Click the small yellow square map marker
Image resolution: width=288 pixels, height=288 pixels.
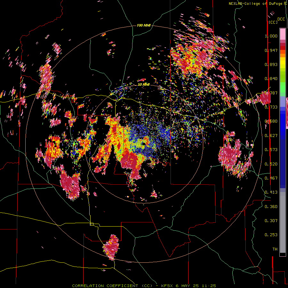pyautogui.click(x=92, y=224)
